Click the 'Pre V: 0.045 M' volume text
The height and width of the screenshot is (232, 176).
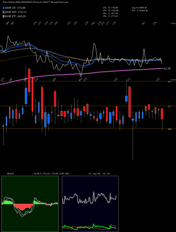[139, 11]
